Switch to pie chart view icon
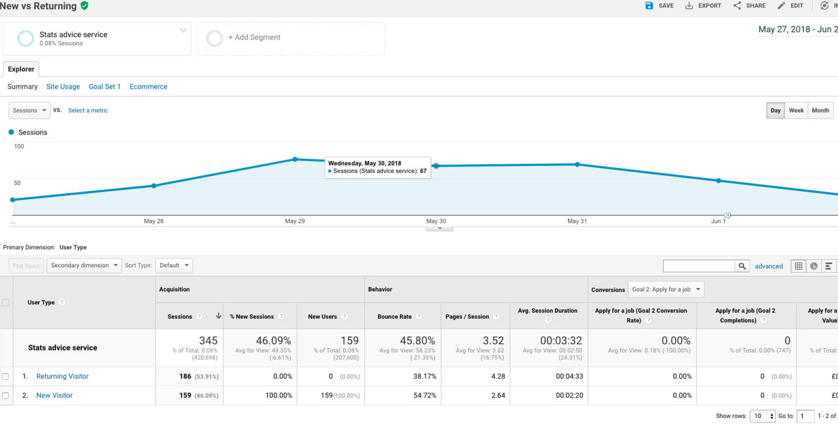This screenshot has height=427, width=838. click(x=814, y=266)
